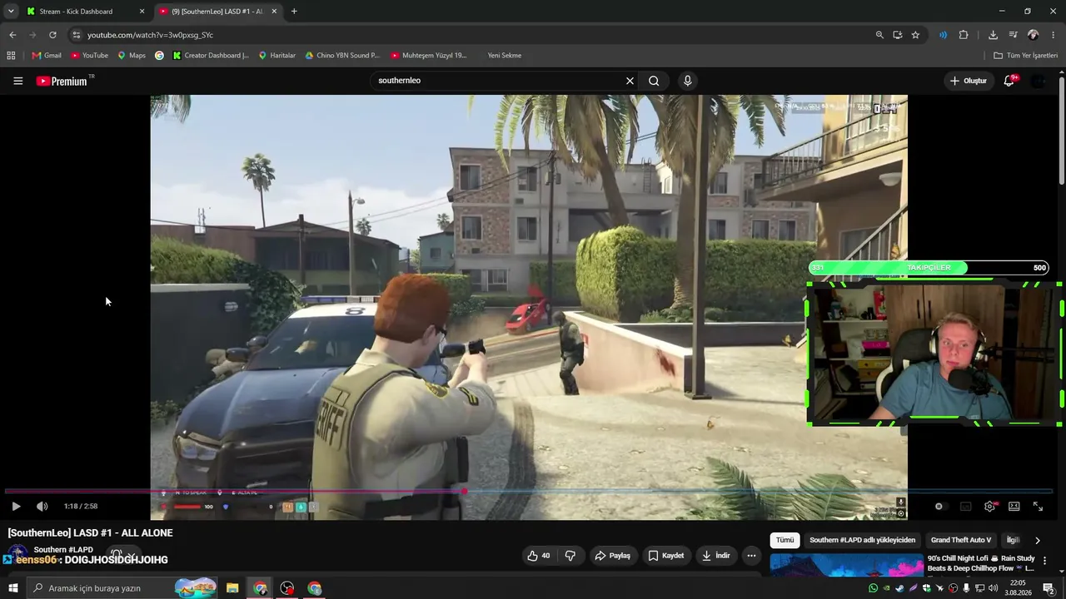Mute the video with the speaker icon
Viewport: 1066px width, 599px height.
pyautogui.click(x=42, y=506)
